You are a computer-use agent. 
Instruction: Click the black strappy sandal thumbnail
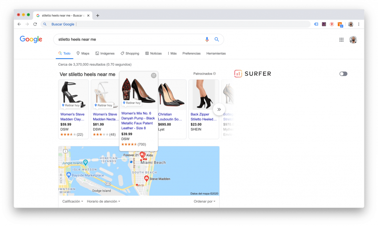coord(73,94)
